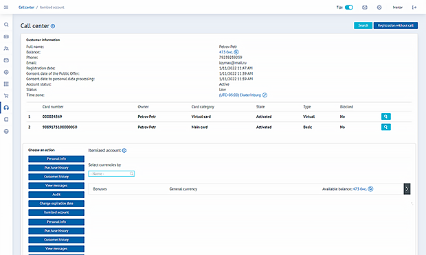Click phone number 79239239239
Image resolution: width=426 pixels, height=255 pixels.
[x=230, y=58]
